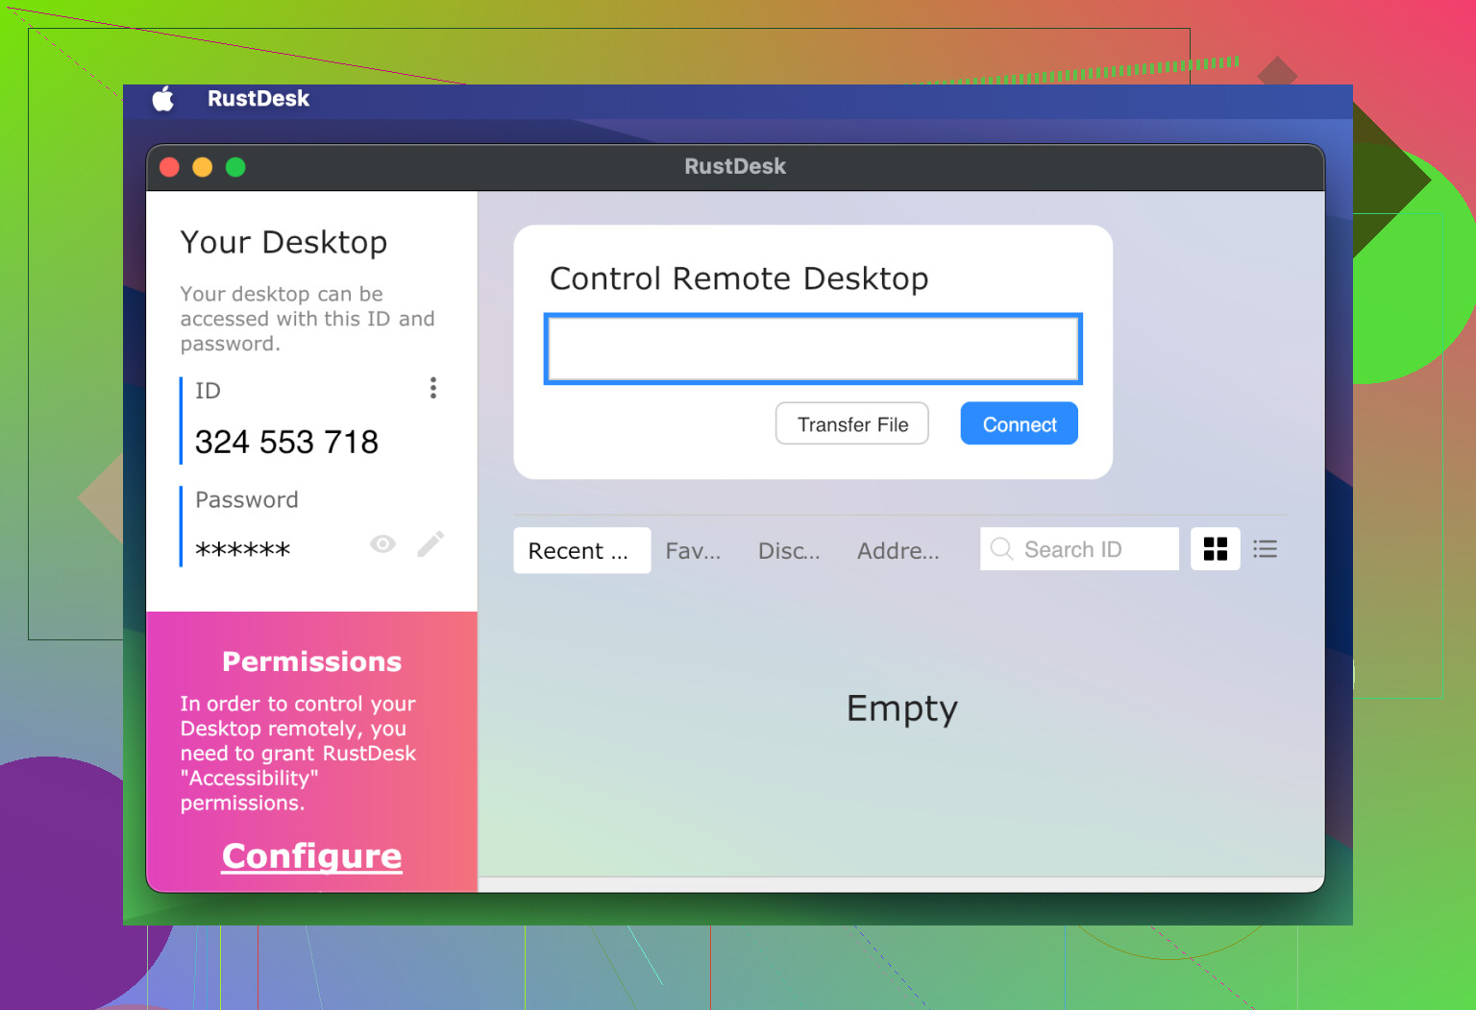Viewport: 1476px width, 1010px height.
Task: Click the Transfer File button
Action: click(x=852, y=423)
